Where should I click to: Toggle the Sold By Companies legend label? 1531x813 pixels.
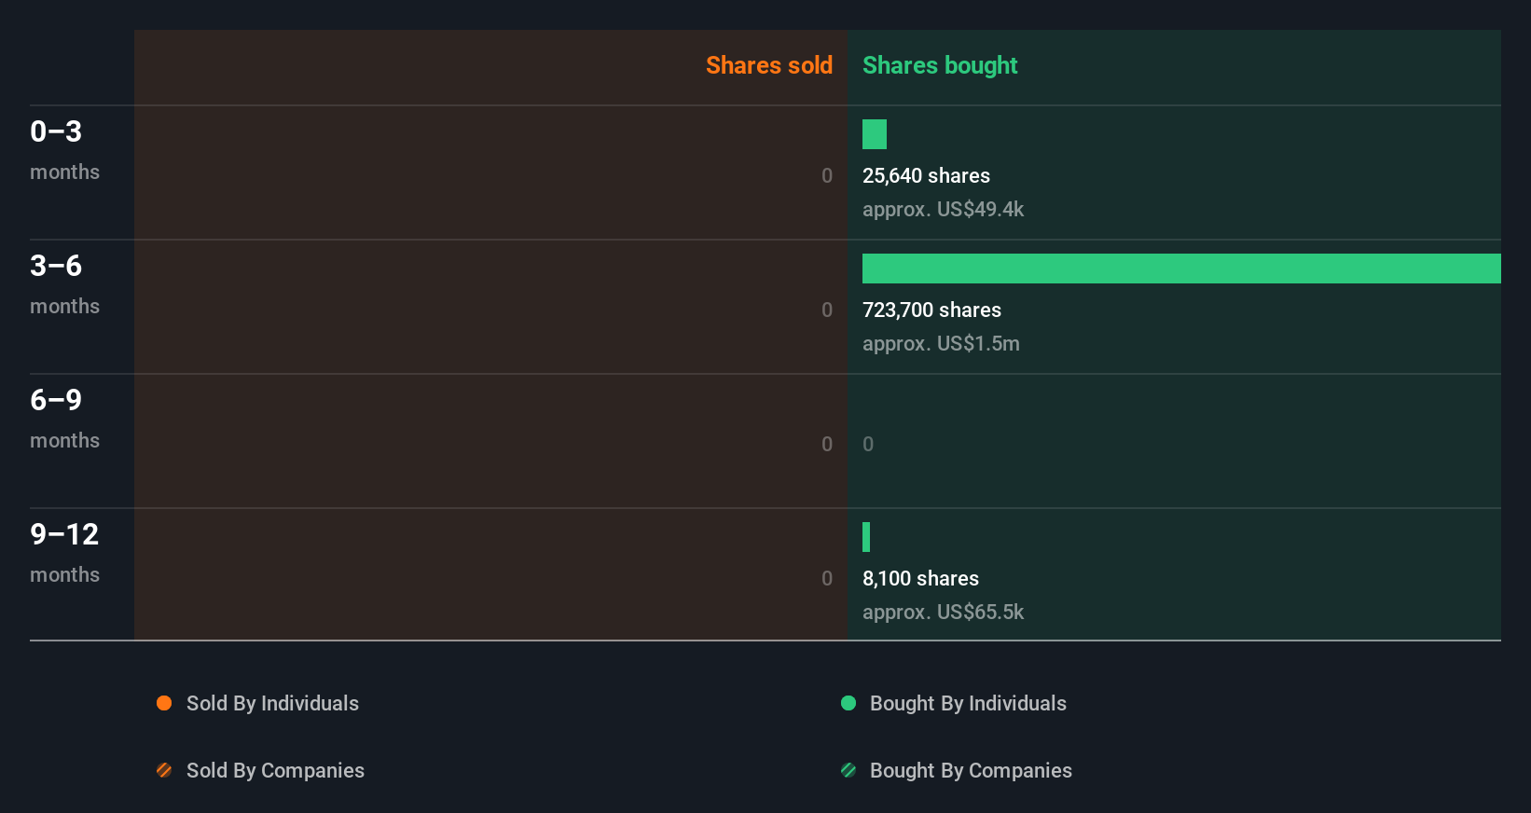[275, 770]
